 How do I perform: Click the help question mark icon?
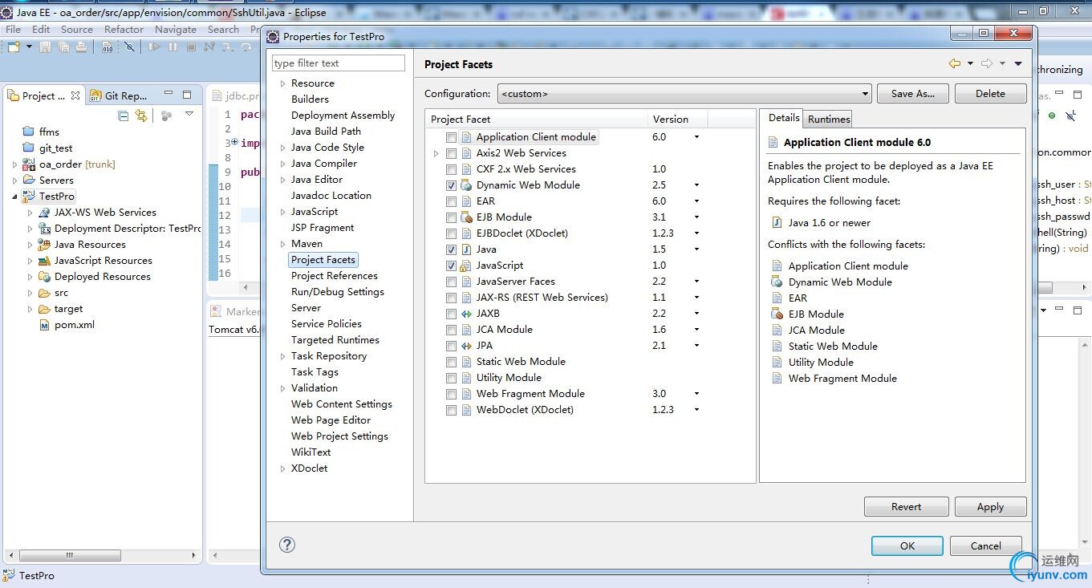click(x=287, y=545)
